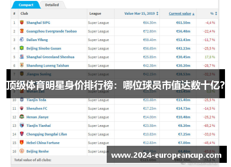
Task: Click the Dalian Yifang club crest
Action: [x=22, y=40]
